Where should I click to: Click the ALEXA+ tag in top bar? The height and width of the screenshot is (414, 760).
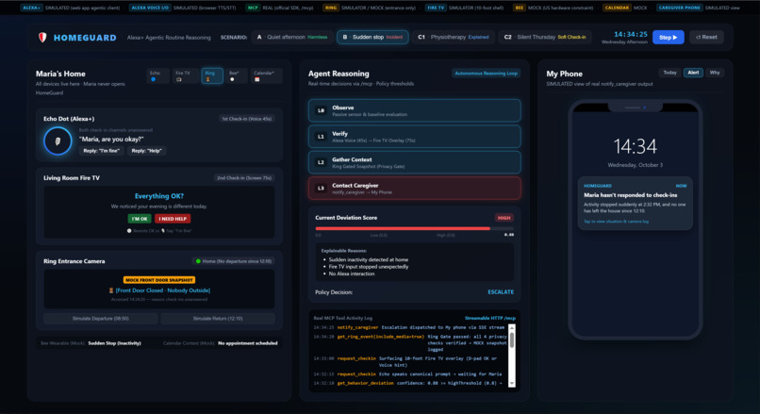[x=31, y=8]
